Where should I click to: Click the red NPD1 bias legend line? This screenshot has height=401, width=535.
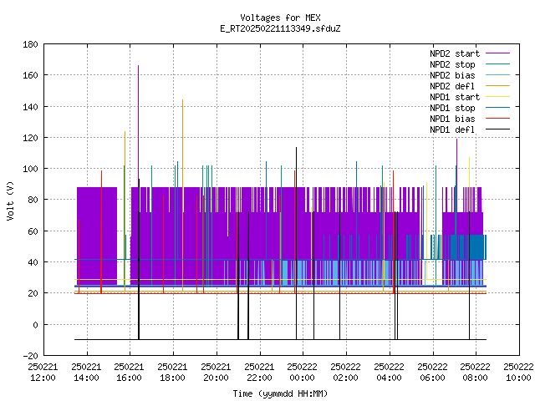(498, 119)
